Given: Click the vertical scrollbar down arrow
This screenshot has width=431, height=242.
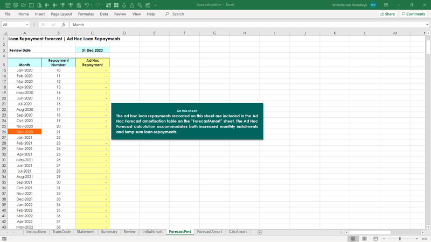Looking at the screenshot, I should pyautogui.click(x=428, y=227).
